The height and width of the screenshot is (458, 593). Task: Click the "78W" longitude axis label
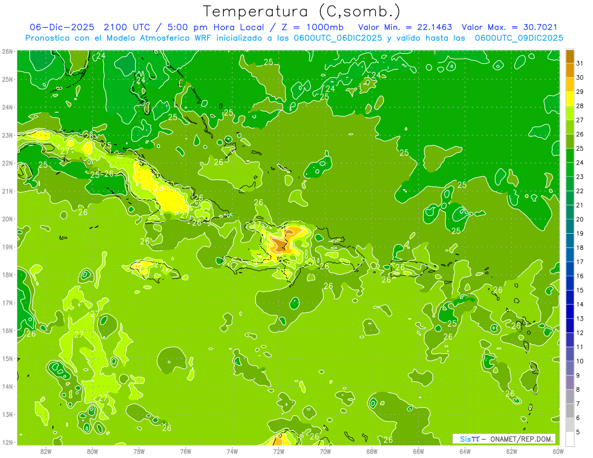point(139,452)
